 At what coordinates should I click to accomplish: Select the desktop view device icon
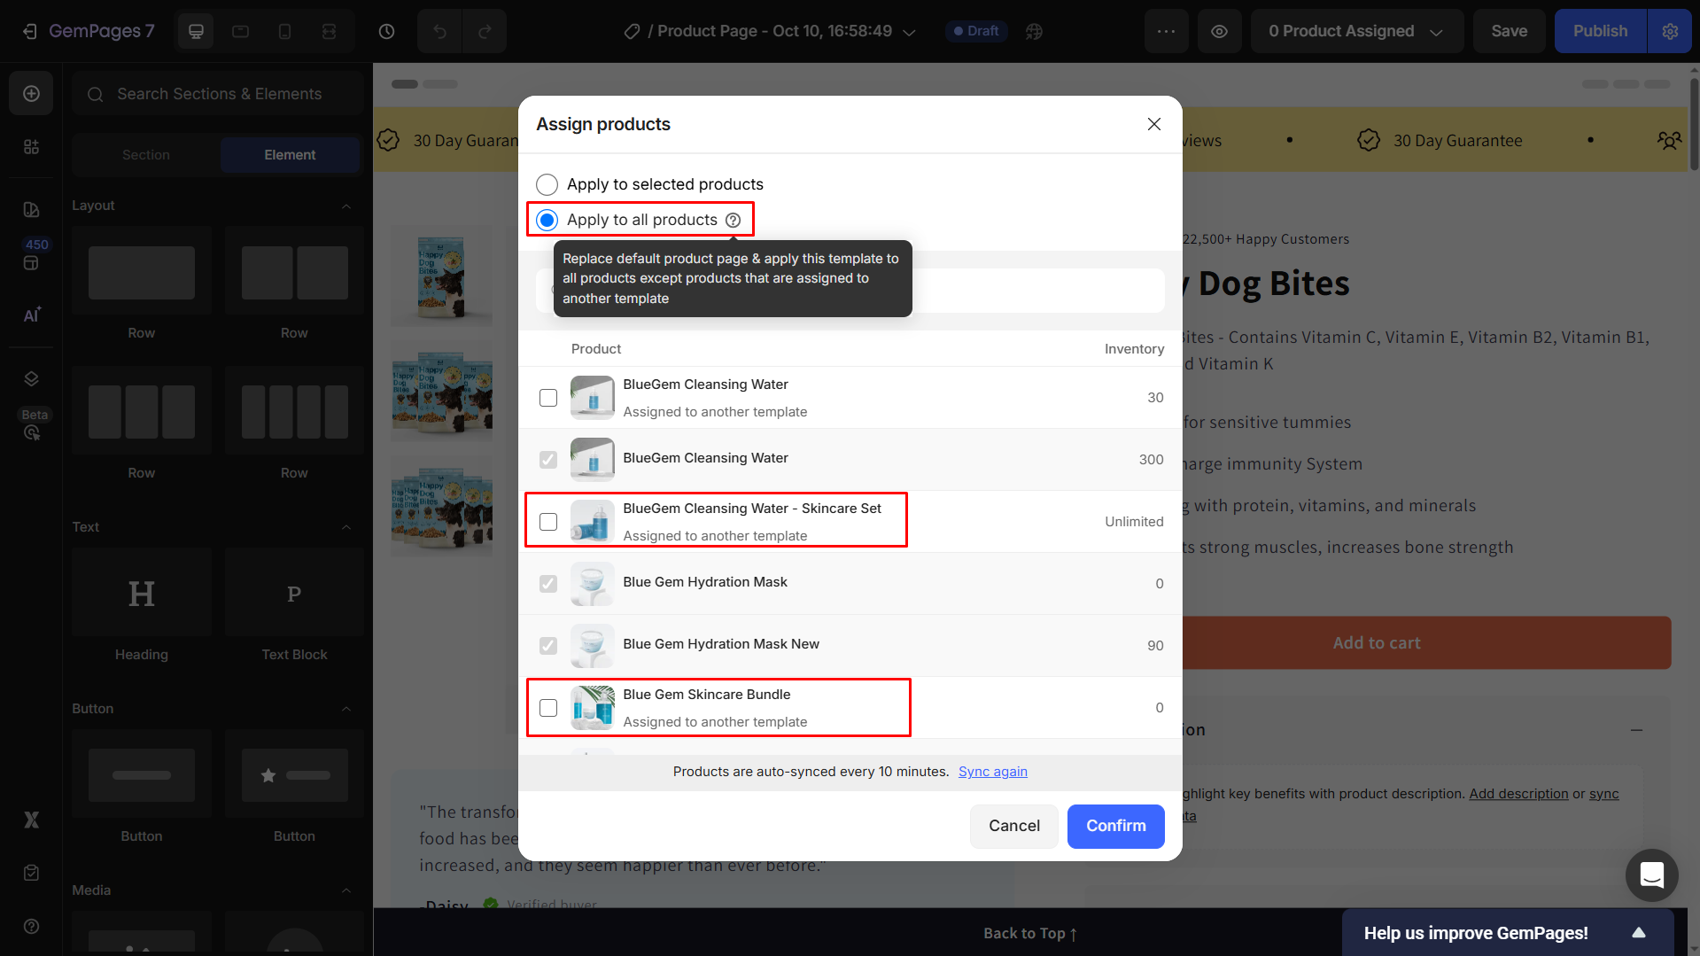point(196,31)
